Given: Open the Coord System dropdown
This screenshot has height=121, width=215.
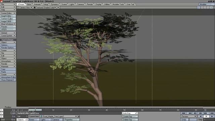Looking at the screenshot, I should coord(8,36).
